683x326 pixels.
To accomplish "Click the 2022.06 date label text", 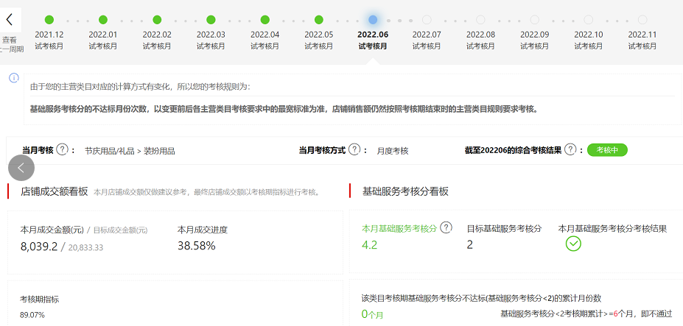I will coord(373,35).
